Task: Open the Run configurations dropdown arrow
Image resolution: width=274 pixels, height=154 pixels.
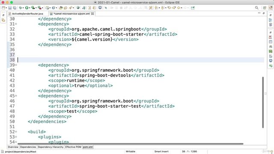Action: [x=30, y=8]
